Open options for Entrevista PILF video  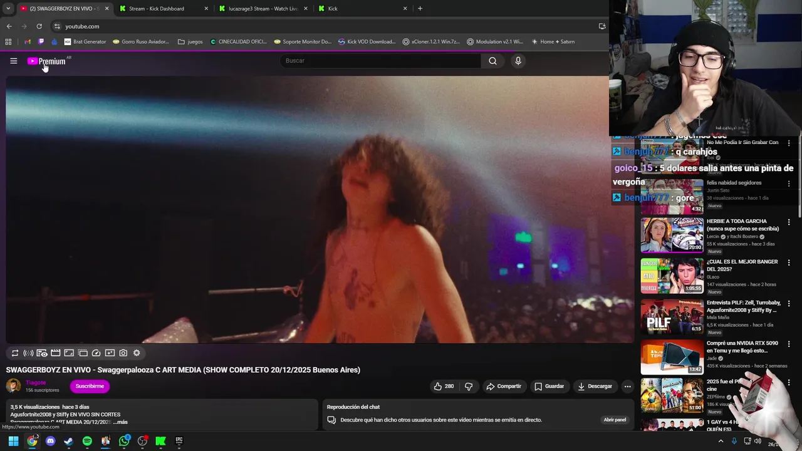pos(789,303)
